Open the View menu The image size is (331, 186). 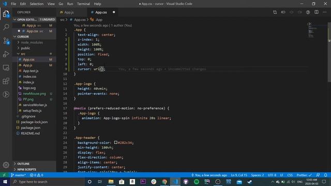point(51,4)
